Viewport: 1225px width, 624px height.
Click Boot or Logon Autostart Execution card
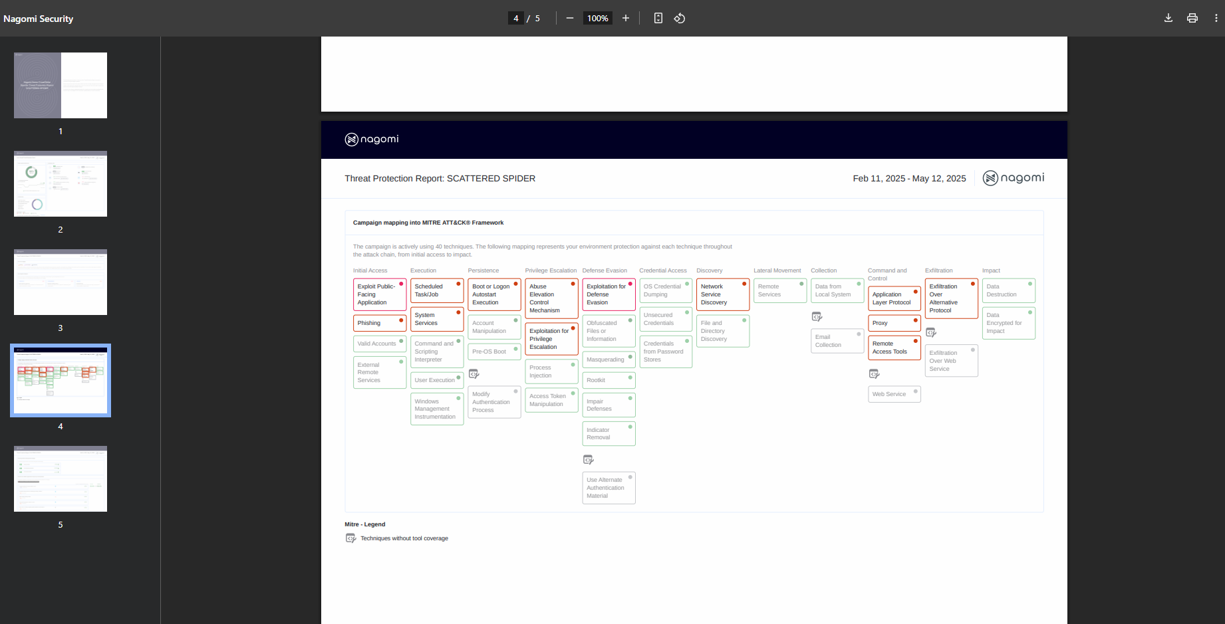494,294
